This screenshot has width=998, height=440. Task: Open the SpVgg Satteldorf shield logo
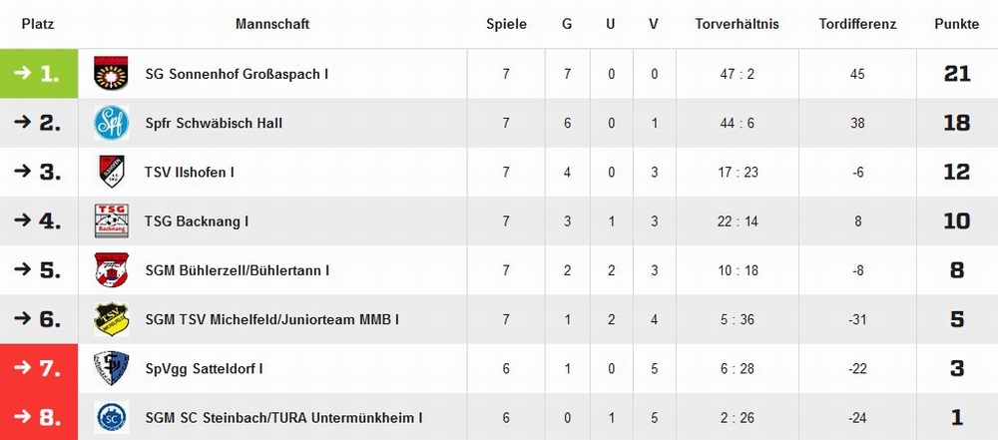pyautogui.click(x=112, y=368)
